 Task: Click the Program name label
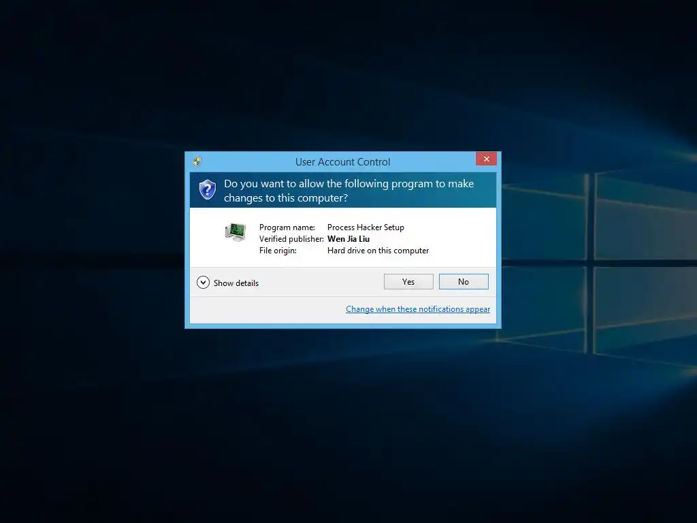click(287, 227)
